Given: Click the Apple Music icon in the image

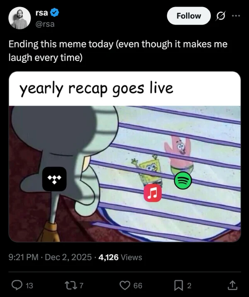Looking at the screenshot, I should (x=153, y=193).
